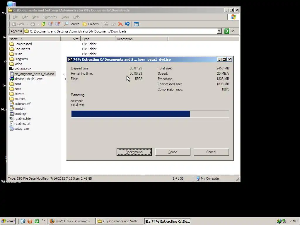Open the Favorites menu
This screenshot has width=300, height=225.
tap(50, 17)
